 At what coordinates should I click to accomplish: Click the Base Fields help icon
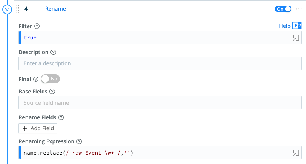[52, 91]
